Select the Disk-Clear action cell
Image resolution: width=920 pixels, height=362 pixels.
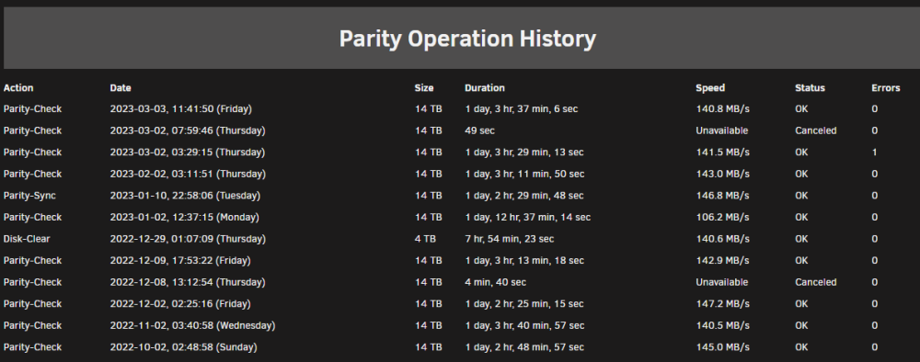[27, 239]
